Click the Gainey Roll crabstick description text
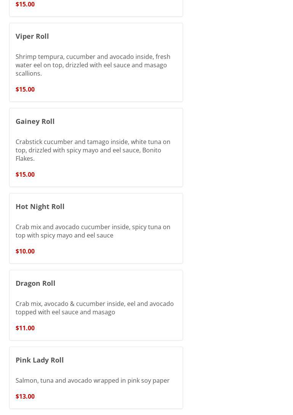293x415 pixels. pos(93,150)
